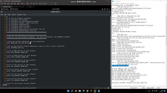The width and height of the screenshot is (167, 93).
Task: Open GNOME Terminal app menu dropdown
Action: click(15, 9)
